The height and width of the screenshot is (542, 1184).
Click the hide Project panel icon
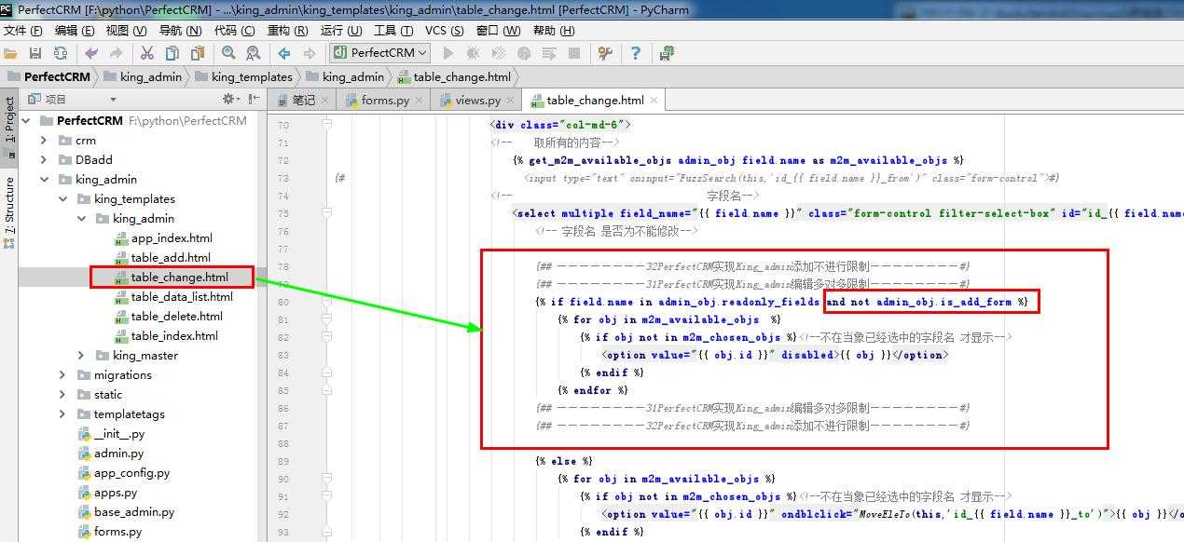(x=254, y=99)
